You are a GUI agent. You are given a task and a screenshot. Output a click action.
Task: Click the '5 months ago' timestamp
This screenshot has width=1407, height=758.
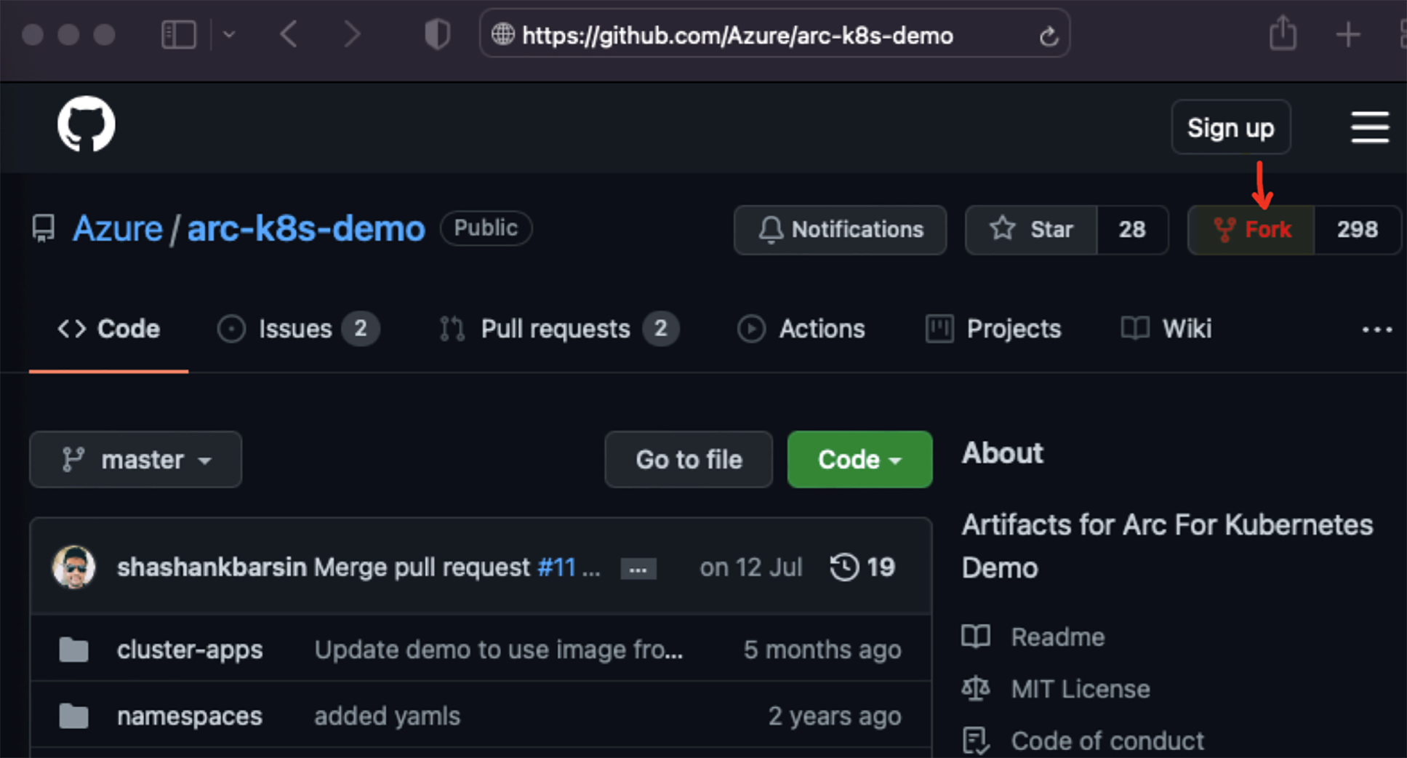point(822,650)
